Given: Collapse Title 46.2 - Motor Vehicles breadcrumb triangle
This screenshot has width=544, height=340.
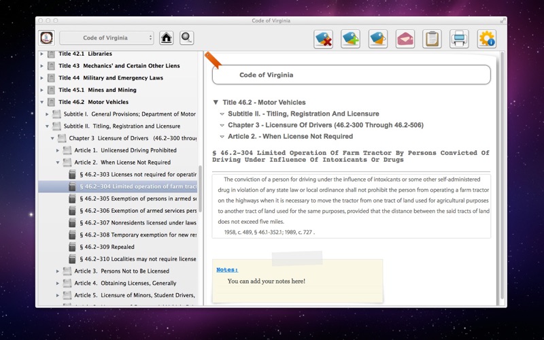Looking at the screenshot, I should tap(216, 103).
